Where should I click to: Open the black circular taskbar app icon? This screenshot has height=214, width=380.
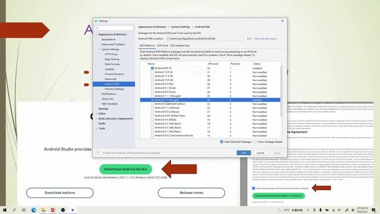(63, 210)
